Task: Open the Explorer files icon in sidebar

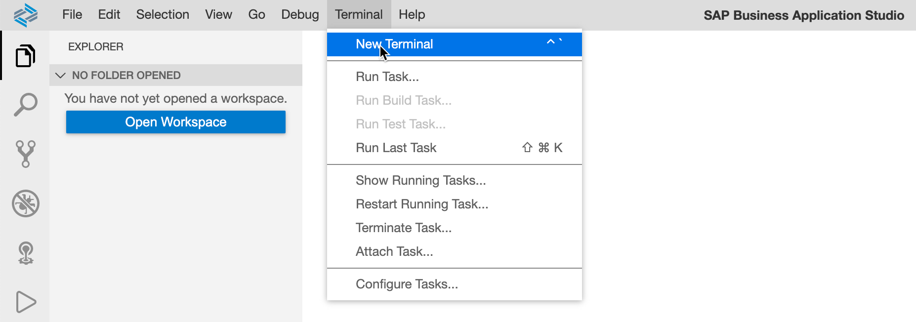Action: point(26,55)
